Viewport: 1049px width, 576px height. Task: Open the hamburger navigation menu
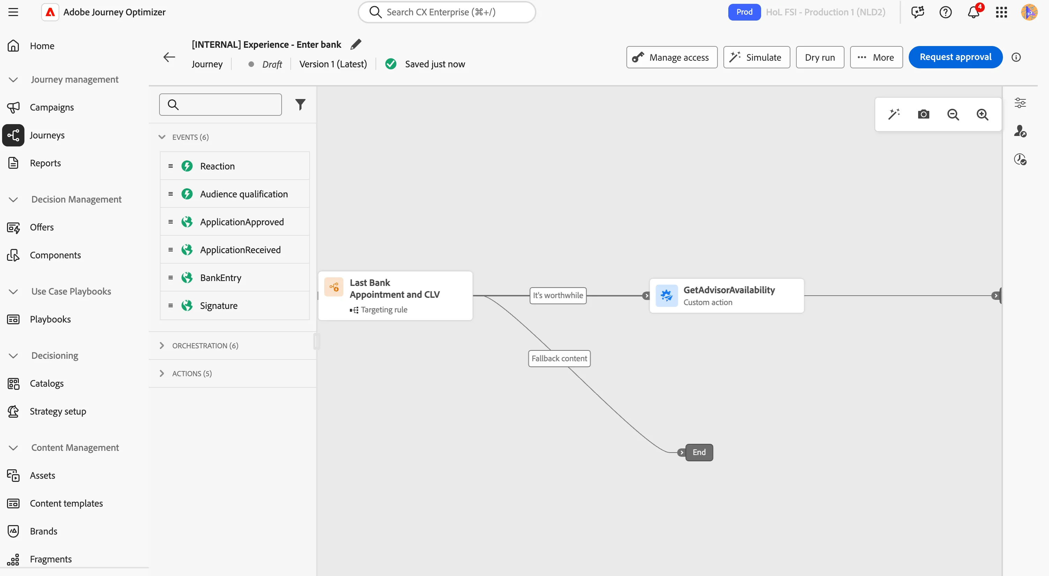13,12
